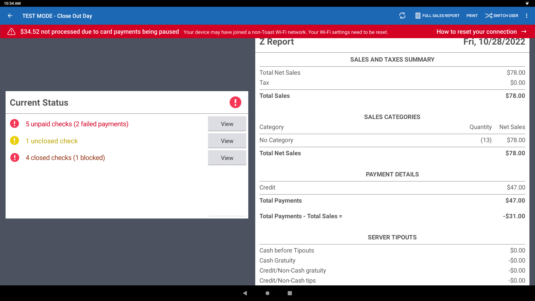
Task: View the 4 closed checks
Action: 227,157
